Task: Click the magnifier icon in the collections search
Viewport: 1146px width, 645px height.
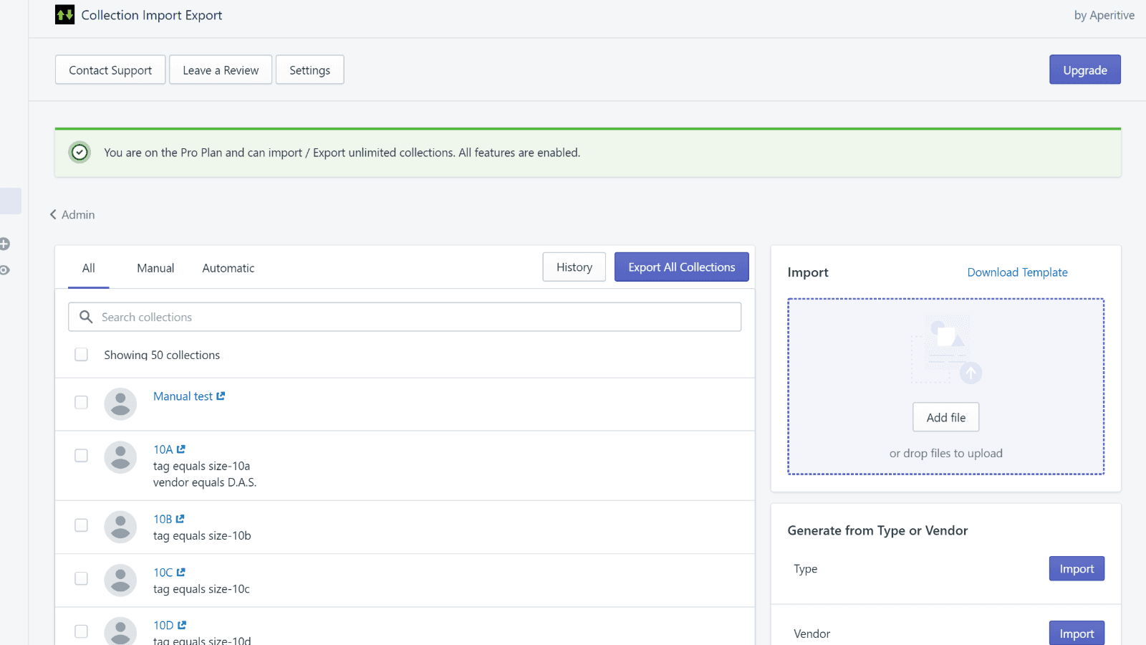Action: tap(85, 316)
